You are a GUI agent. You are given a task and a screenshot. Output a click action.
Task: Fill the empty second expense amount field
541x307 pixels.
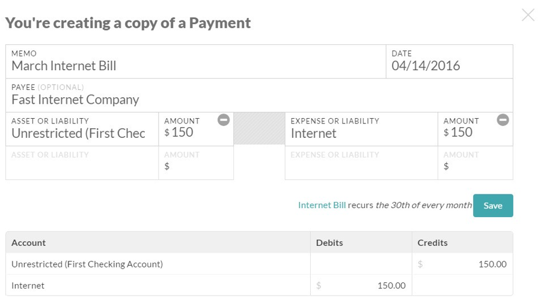[x=475, y=162]
